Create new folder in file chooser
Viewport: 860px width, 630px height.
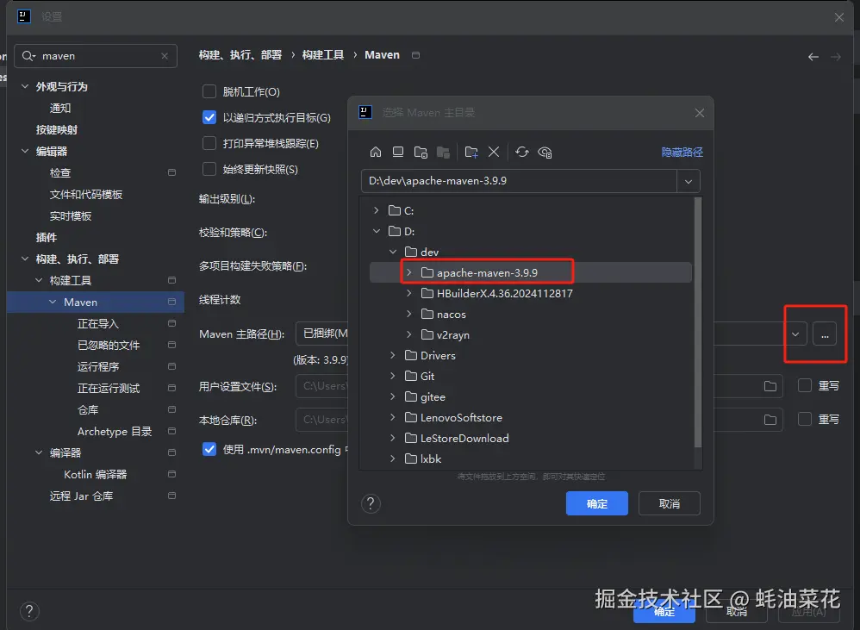[471, 152]
